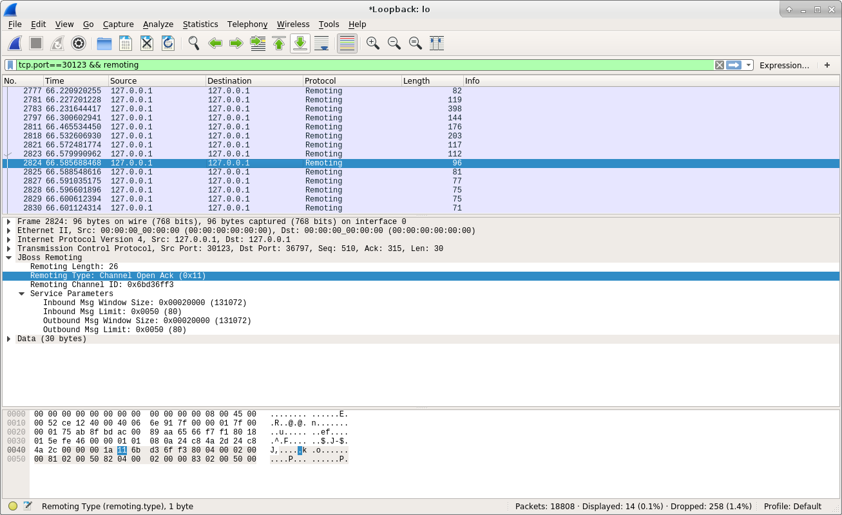Expand the Internet Protocol Version 4 node

(x=9, y=239)
